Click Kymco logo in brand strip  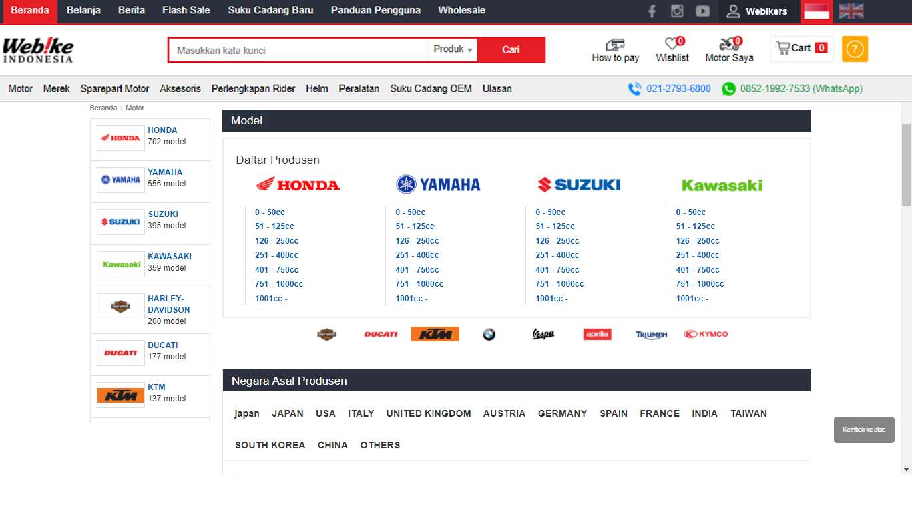click(x=706, y=334)
